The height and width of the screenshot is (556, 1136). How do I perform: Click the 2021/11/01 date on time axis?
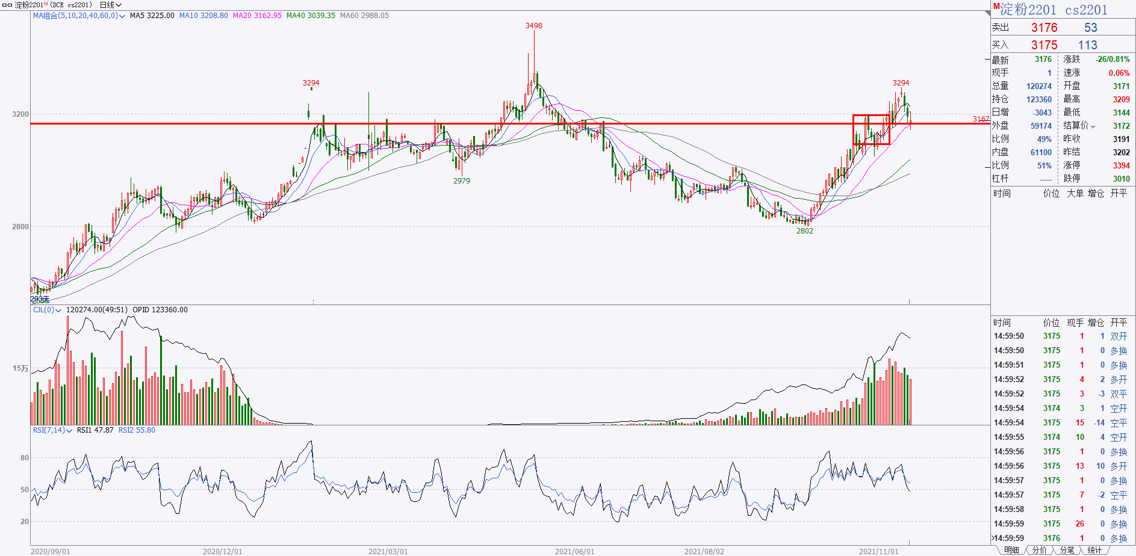coord(878,551)
